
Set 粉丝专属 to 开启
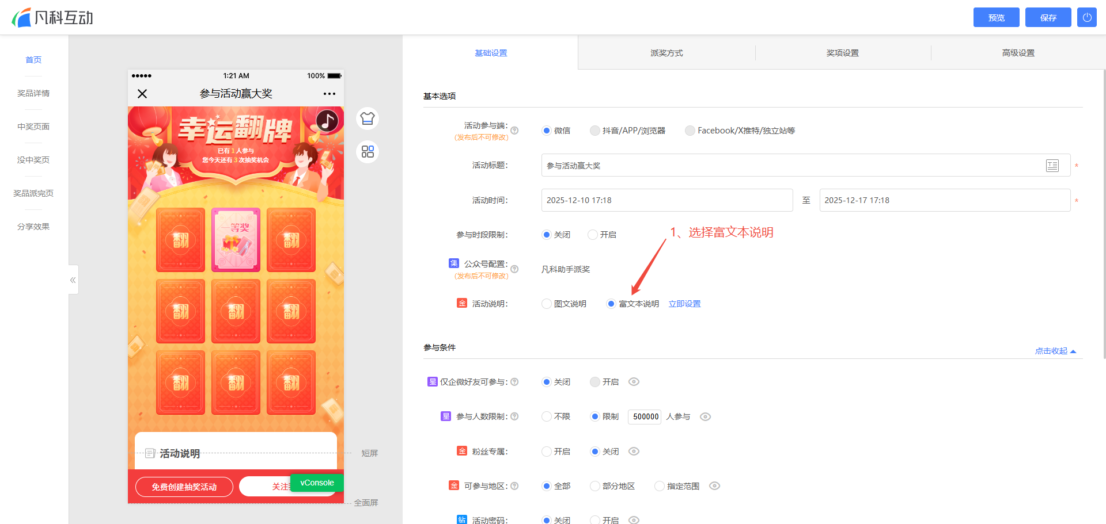tap(547, 452)
